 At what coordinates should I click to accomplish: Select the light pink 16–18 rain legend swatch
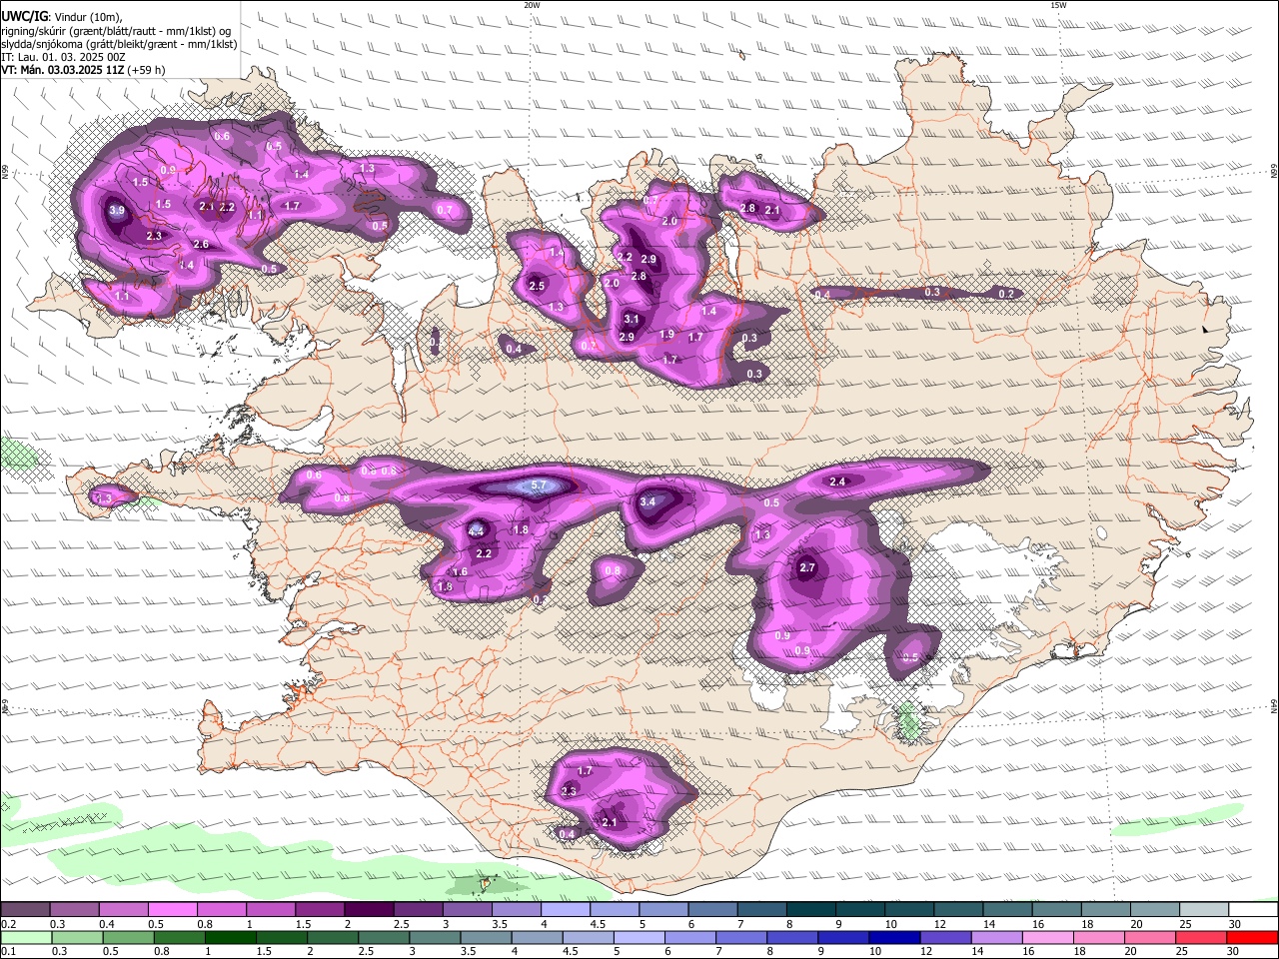click(1048, 938)
